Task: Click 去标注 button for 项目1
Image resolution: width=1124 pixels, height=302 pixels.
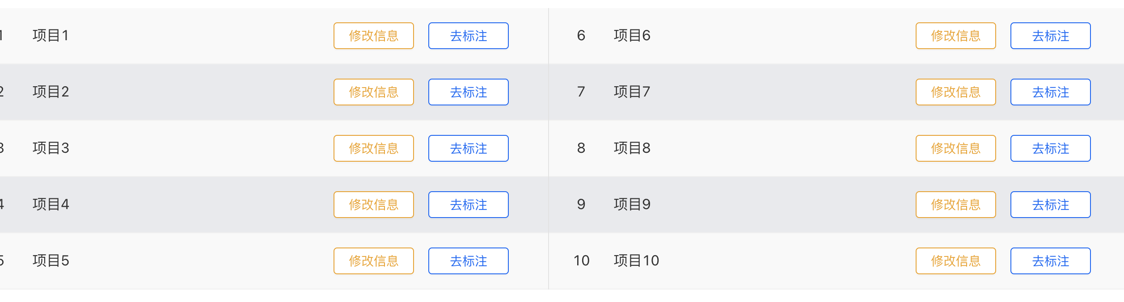Action: click(x=468, y=36)
